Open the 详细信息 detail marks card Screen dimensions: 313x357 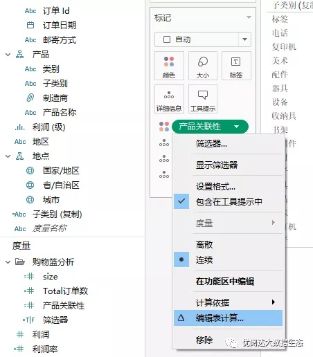point(169,99)
